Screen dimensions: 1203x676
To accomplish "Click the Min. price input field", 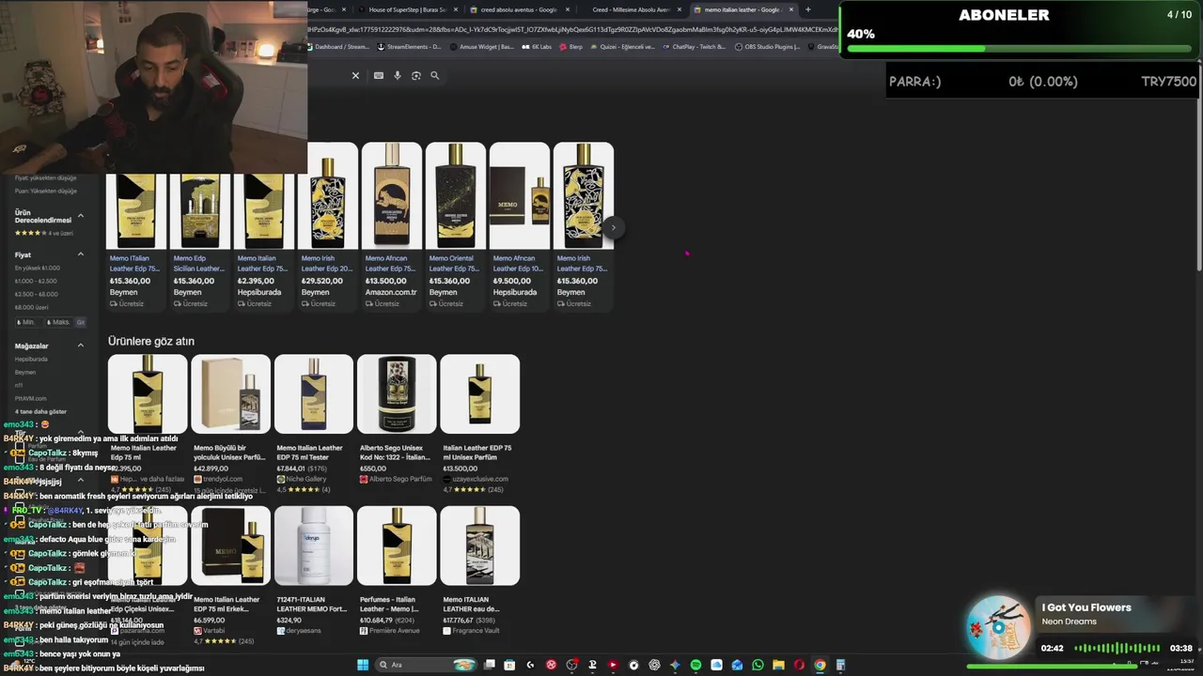I will click(x=28, y=322).
